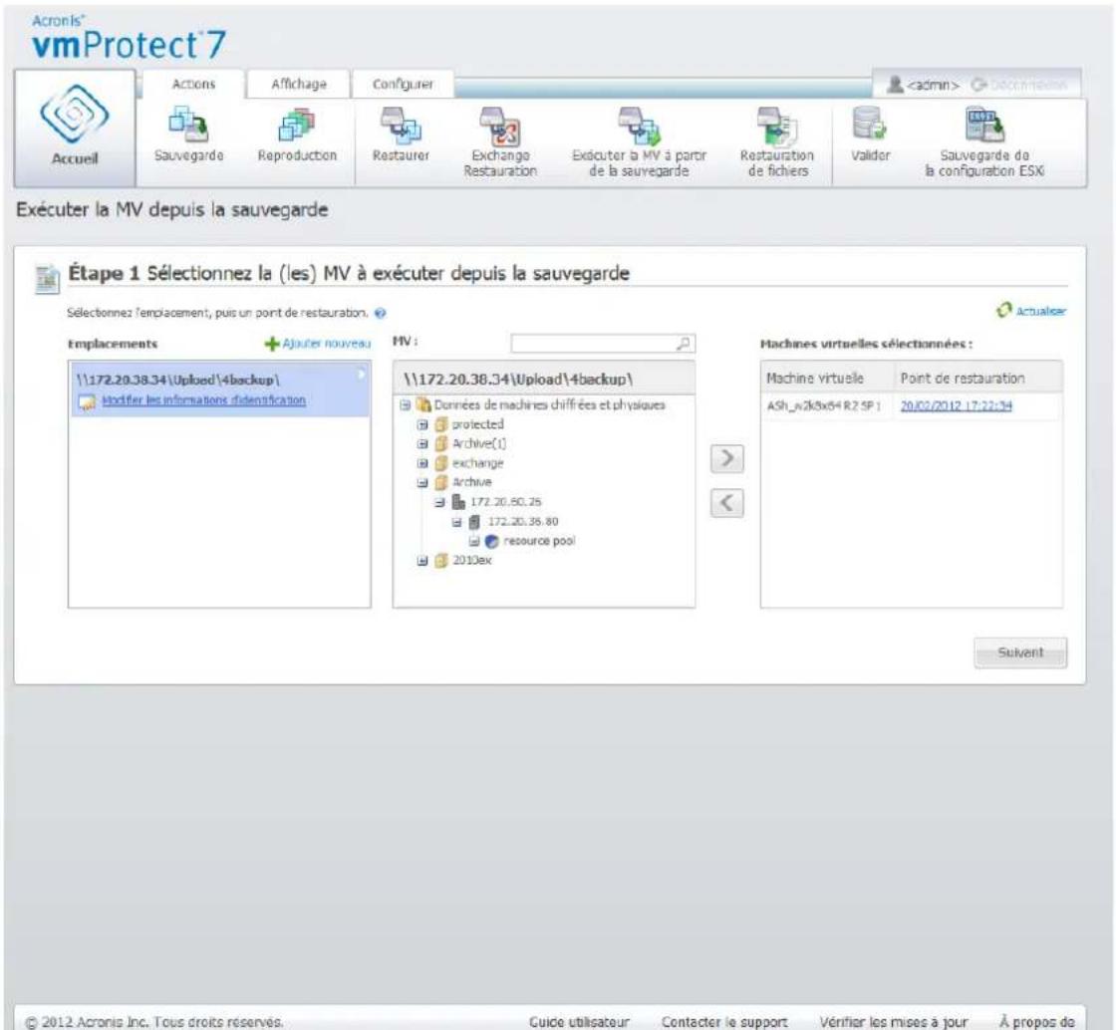The width and height of the screenshot is (1116, 1030).
Task: Launch the Sauvegarde backup action
Action: 188,135
